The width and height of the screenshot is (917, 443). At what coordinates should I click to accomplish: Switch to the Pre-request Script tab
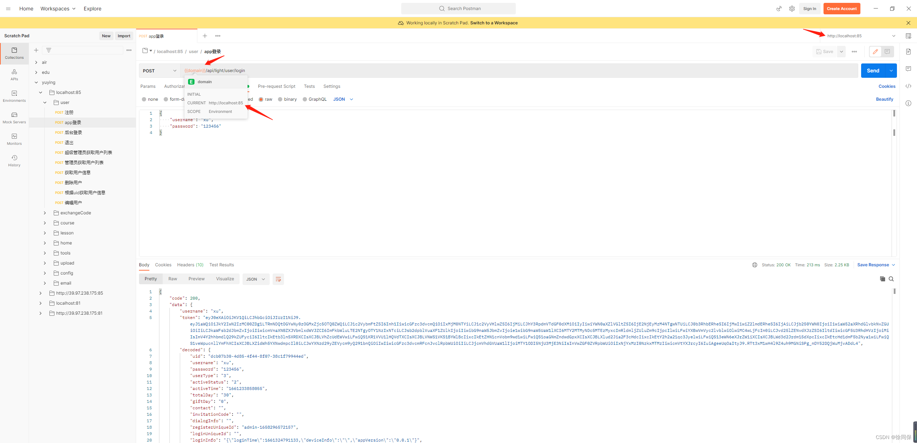(x=277, y=86)
